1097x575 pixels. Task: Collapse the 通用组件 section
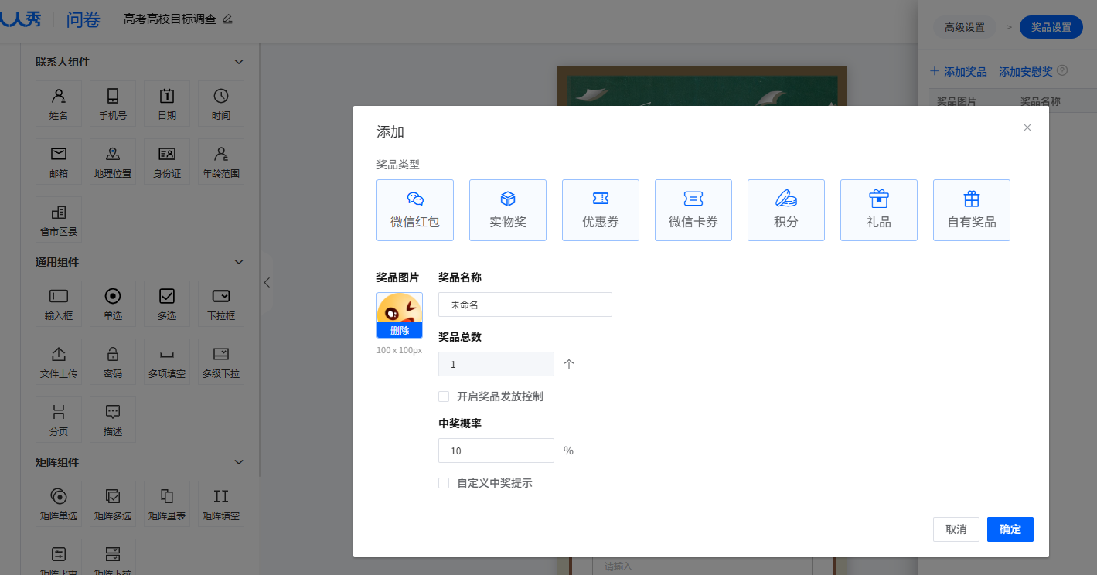[x=239, y=262]
